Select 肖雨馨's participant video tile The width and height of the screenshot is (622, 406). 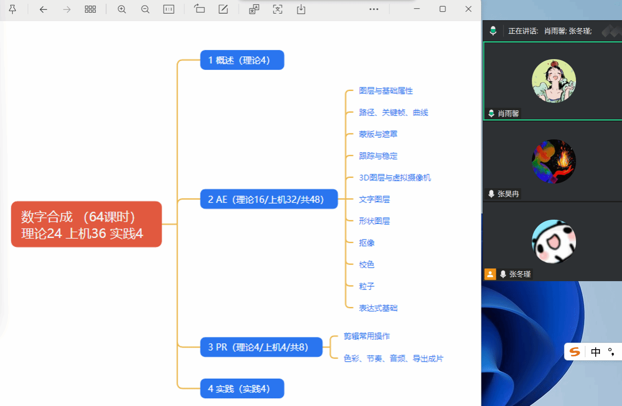click(x=553, y=81)
